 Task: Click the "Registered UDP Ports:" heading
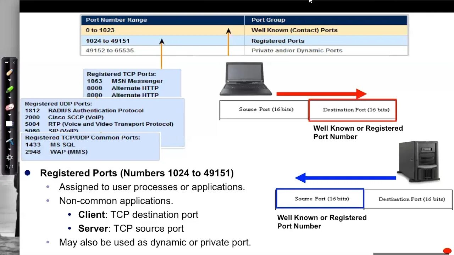click(59, 104)
